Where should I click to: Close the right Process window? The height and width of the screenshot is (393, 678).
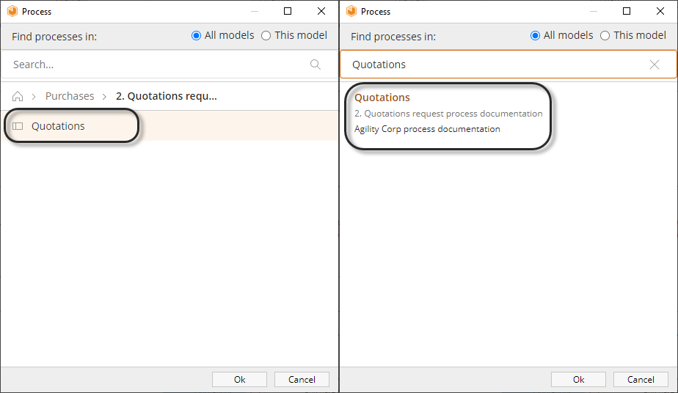click(660, 11)
